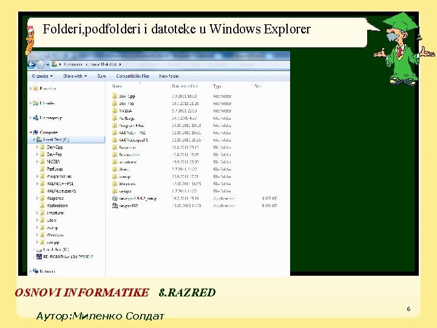Select smartuml folder in navigation tree
437x328 pixels.
click(55, 213)
